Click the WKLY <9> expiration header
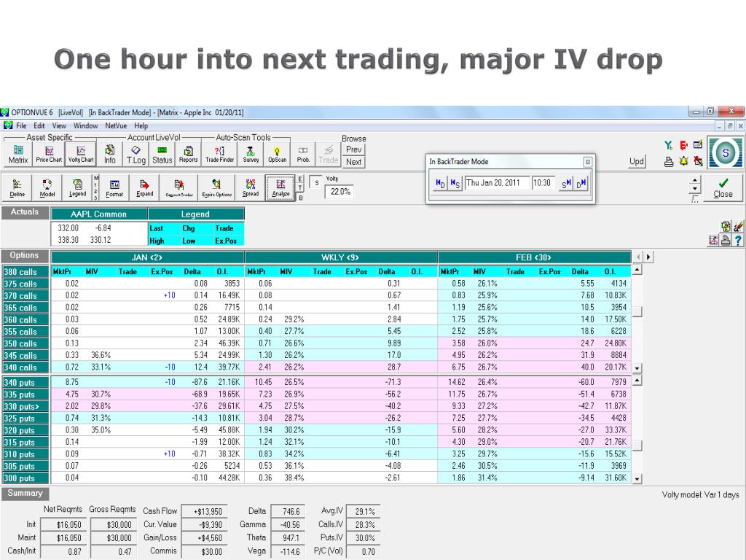 [340, 257]
